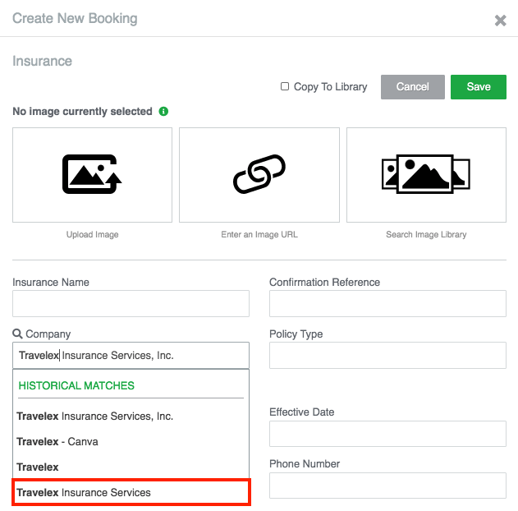Viewport: 518px width, 511px height.
Task: Click the Policy Type input box
Action: click(387, 356)
